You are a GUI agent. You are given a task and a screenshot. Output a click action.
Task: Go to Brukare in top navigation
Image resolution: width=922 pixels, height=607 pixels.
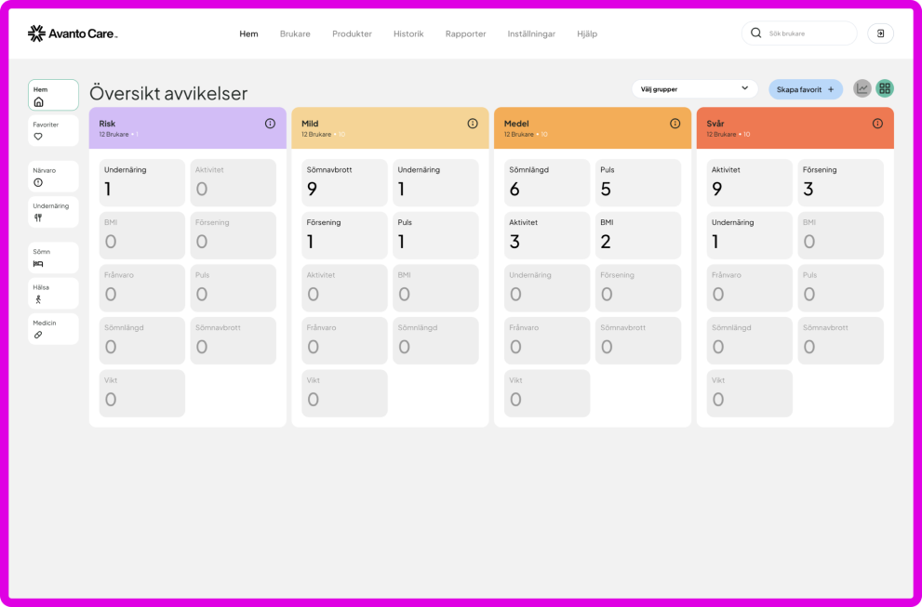pyautogui.click(x=295, y=34)
